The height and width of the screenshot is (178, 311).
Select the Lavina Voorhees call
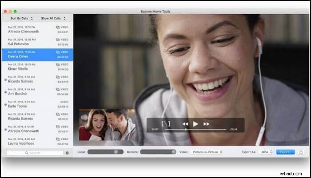37,142
